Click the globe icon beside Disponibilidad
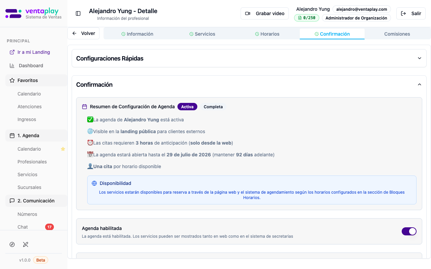Screen dimensions: 431x269 click(x=94, y=183)
